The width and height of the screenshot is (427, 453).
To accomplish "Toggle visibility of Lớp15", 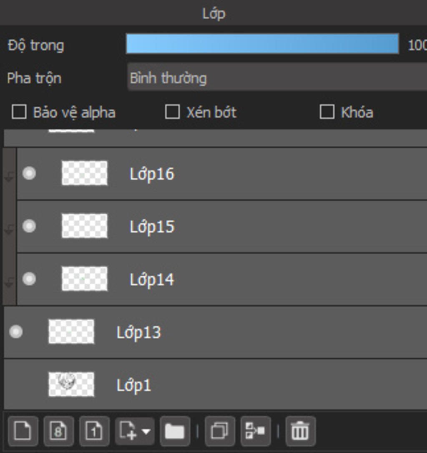I will click(29, 226).
